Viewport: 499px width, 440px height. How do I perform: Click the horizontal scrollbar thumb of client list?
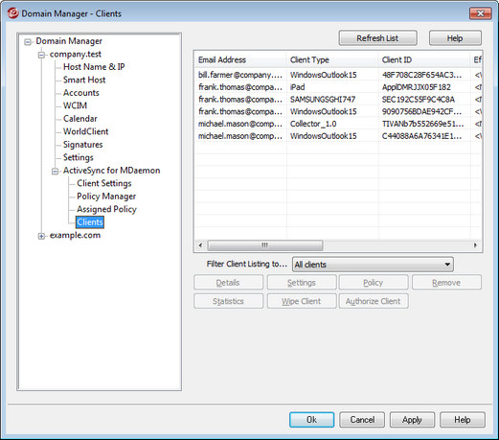(x=265, y=245)
